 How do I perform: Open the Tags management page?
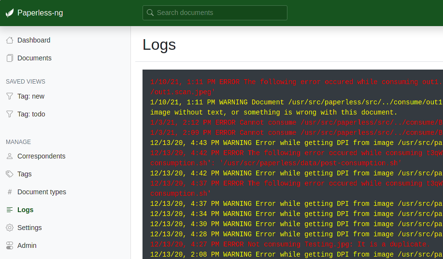point(24,174)
